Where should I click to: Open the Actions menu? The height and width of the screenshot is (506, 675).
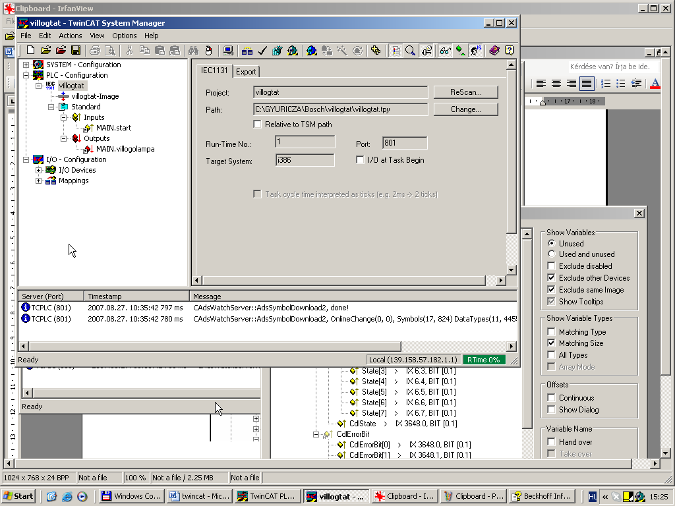tap(70, 36)
